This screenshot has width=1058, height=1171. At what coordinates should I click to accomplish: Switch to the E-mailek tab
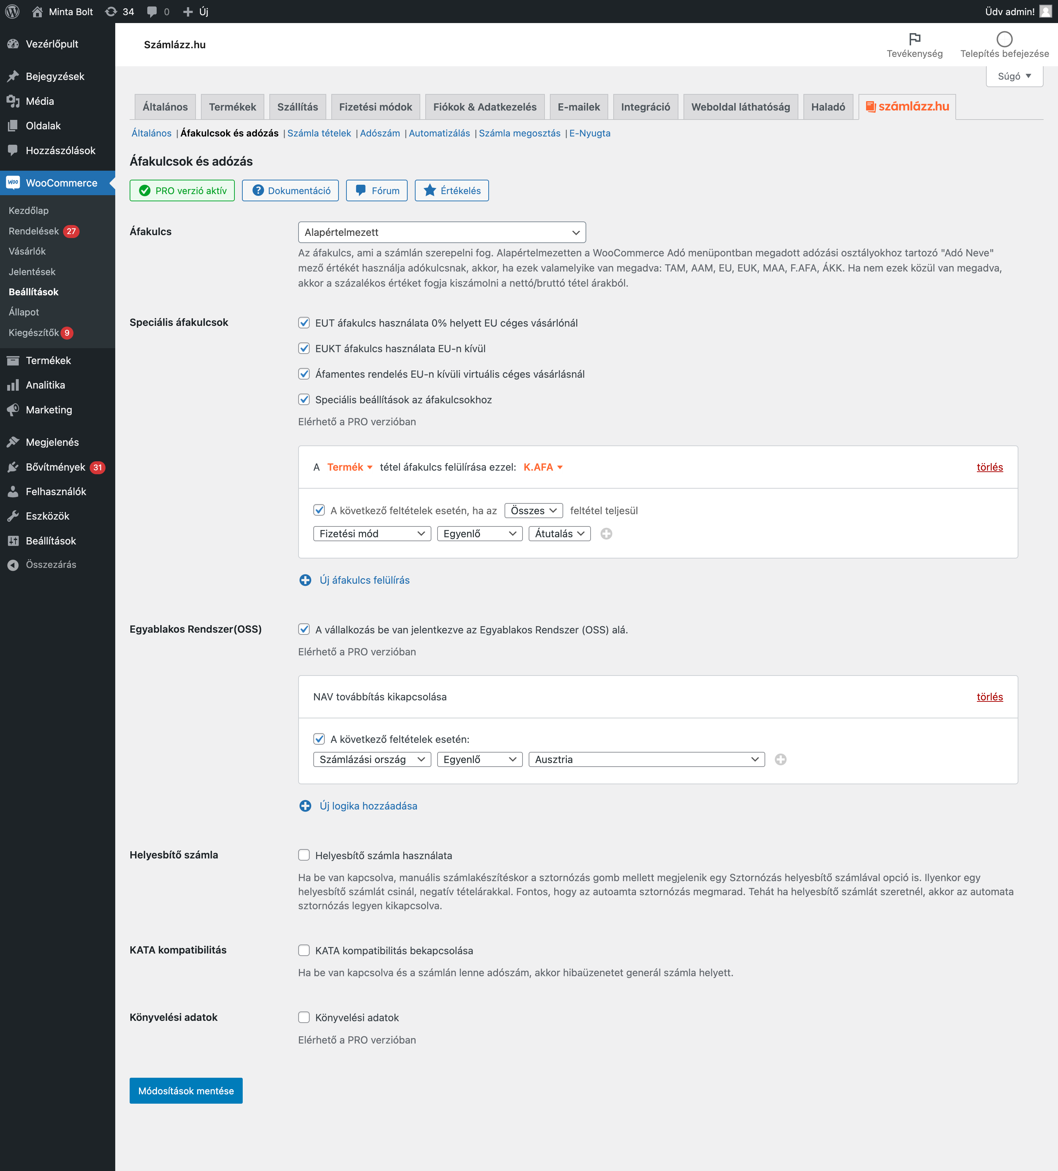[579, 107]
